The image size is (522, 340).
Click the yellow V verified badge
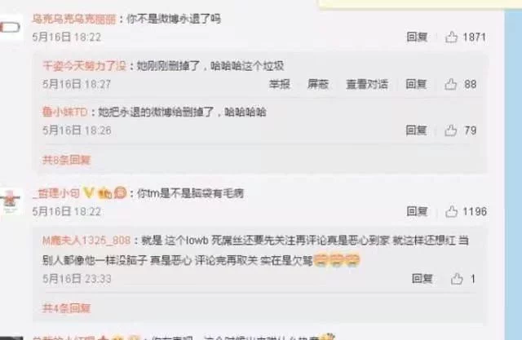pos(88,192)
